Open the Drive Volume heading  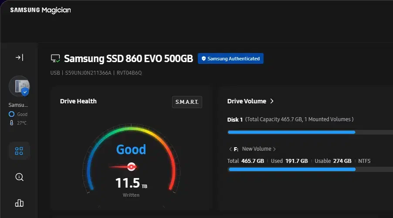coord(247,101)
